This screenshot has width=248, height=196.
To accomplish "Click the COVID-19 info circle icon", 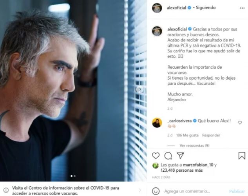I will click(6, 190).
